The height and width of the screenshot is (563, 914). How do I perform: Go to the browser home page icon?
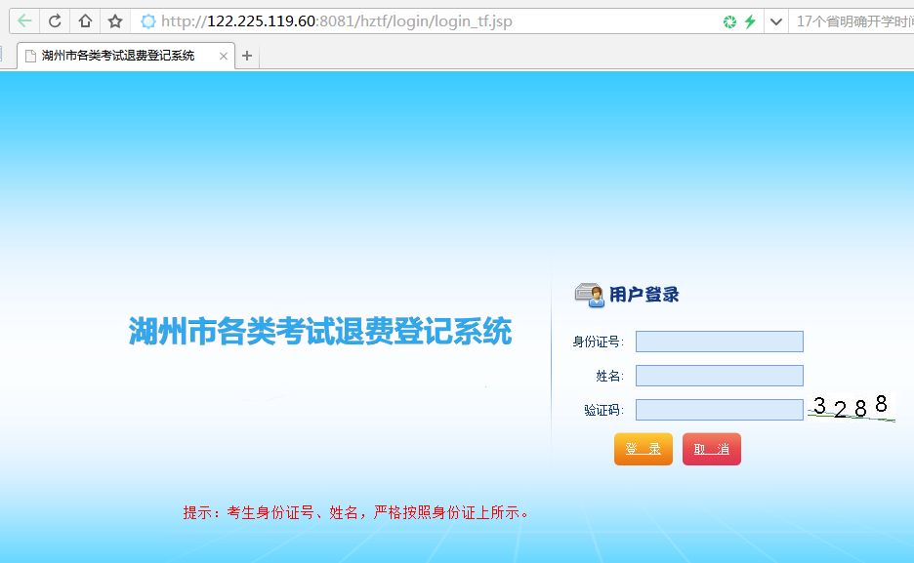click(85, 21)
